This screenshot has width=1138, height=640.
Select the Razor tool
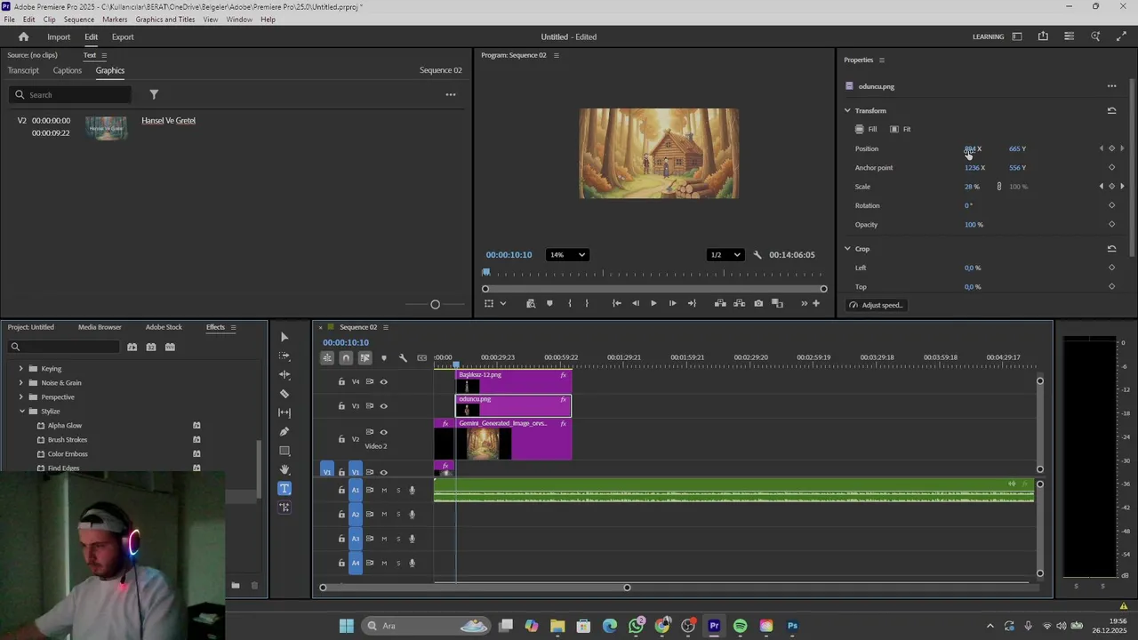(x=284, y=394)
